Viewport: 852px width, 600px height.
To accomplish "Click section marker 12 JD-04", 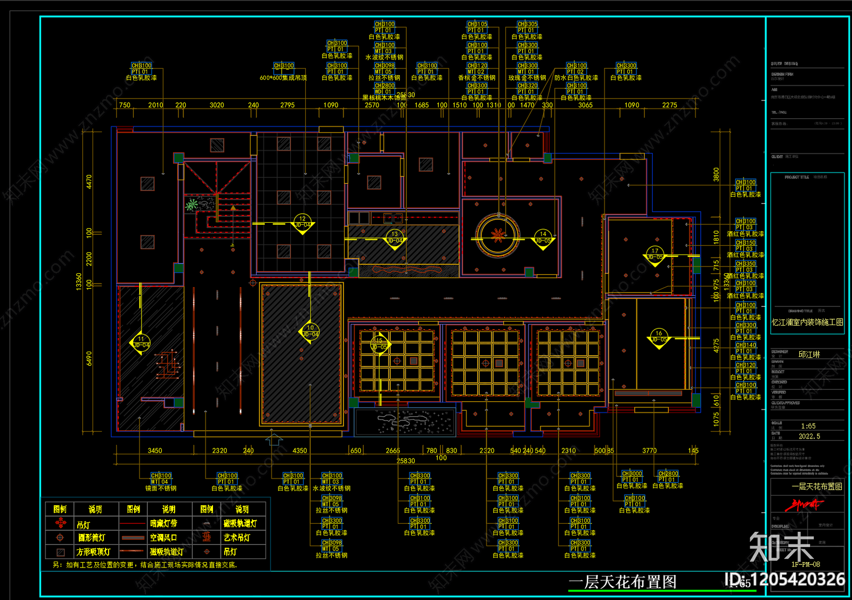I will [x=302, y=223].
